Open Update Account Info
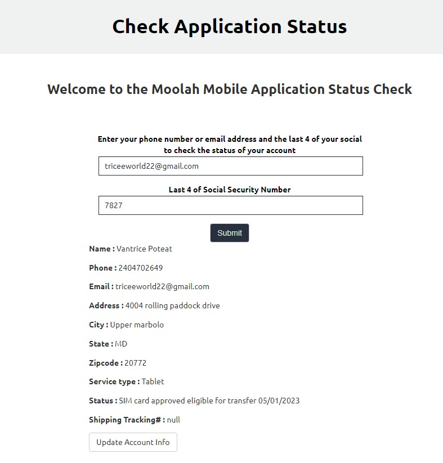443x463 pixels. click(133, 442)
